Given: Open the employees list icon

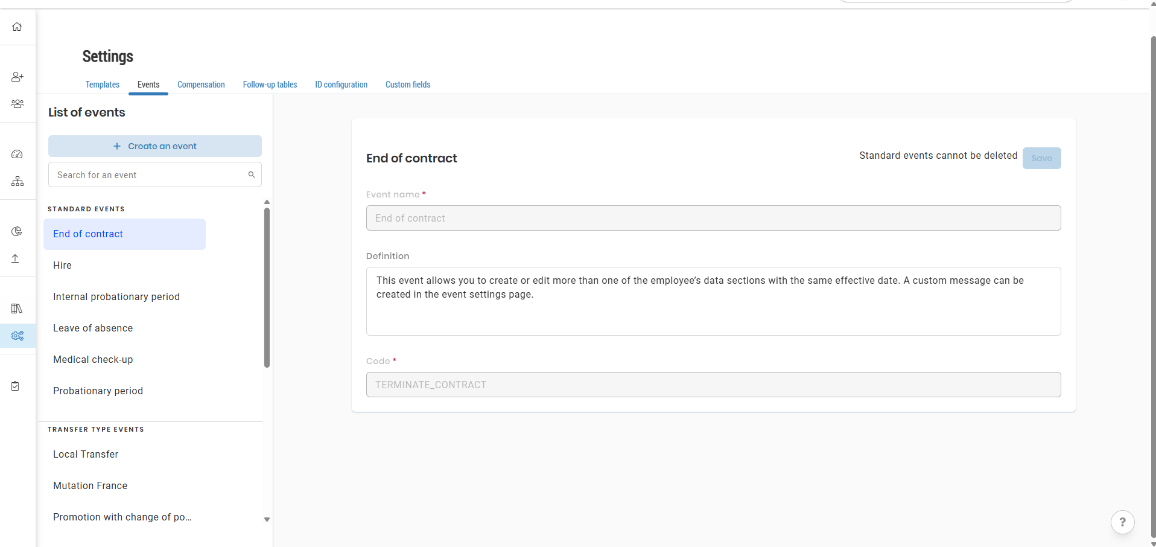Looking at the screenshot, I should point(17,103).
